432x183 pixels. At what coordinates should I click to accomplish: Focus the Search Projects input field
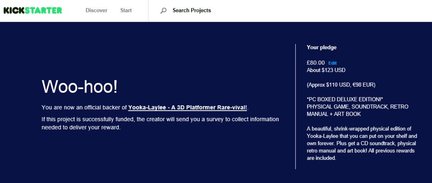[x=192, y=11]
